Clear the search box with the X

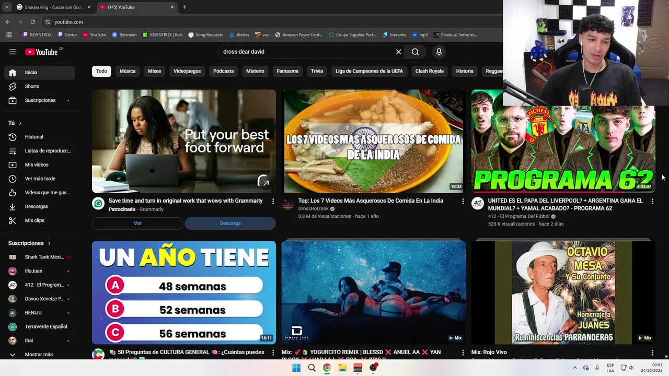pyautogui.click(x=398, y=52)
